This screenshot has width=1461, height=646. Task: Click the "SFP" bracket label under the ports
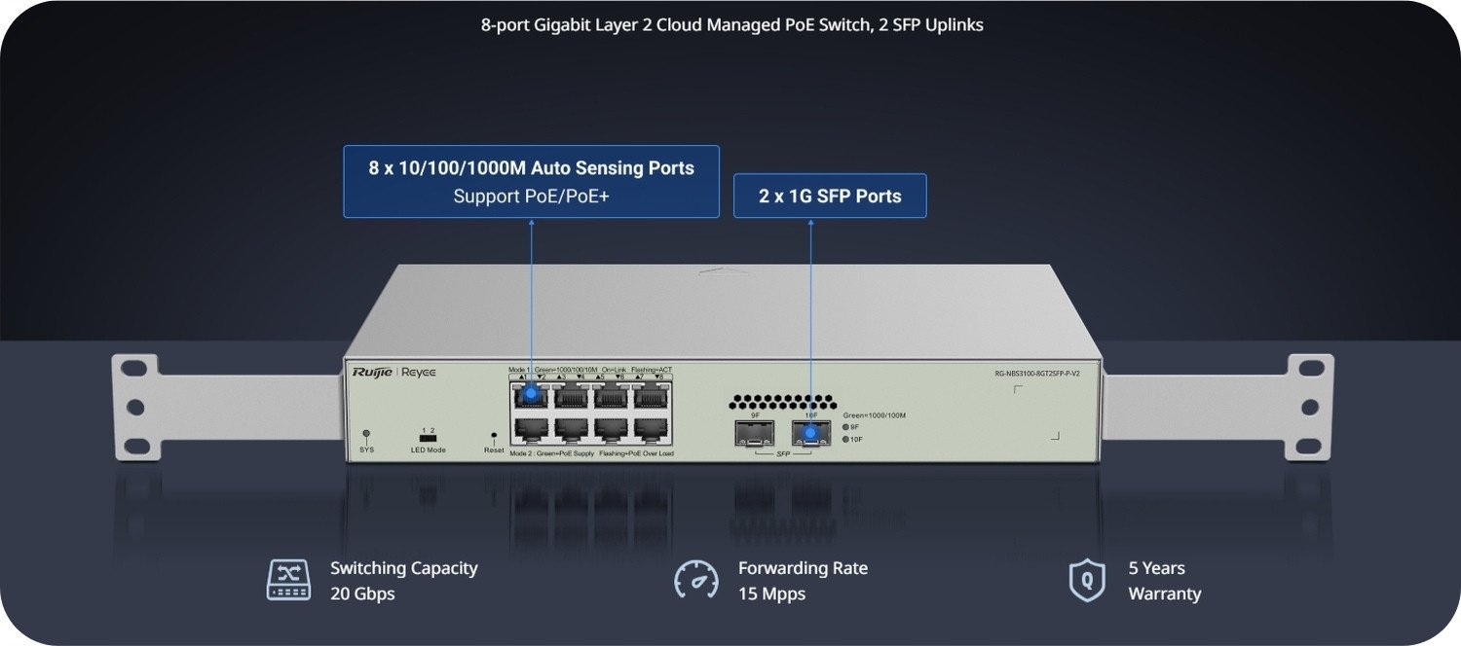pyautogui.click(x=783, y=453)
